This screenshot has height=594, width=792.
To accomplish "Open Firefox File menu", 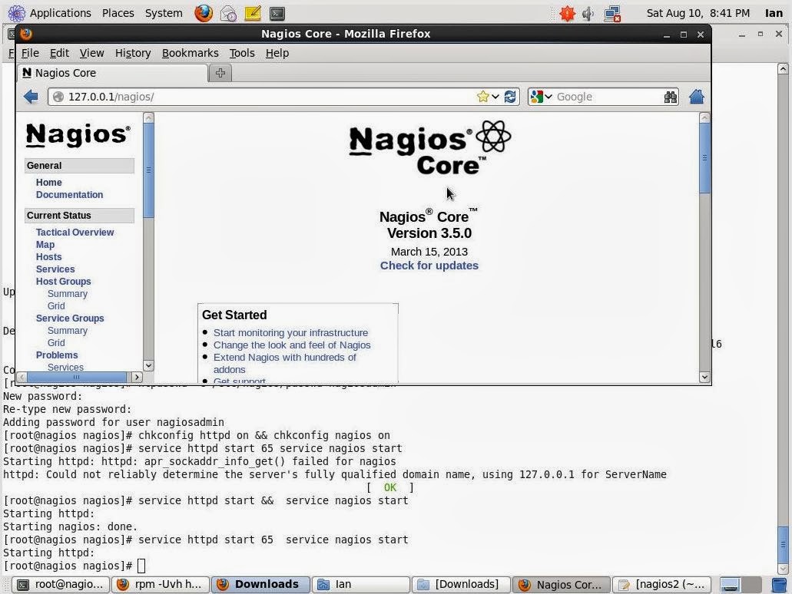I will pyautogui.click(x=30, y=53).
